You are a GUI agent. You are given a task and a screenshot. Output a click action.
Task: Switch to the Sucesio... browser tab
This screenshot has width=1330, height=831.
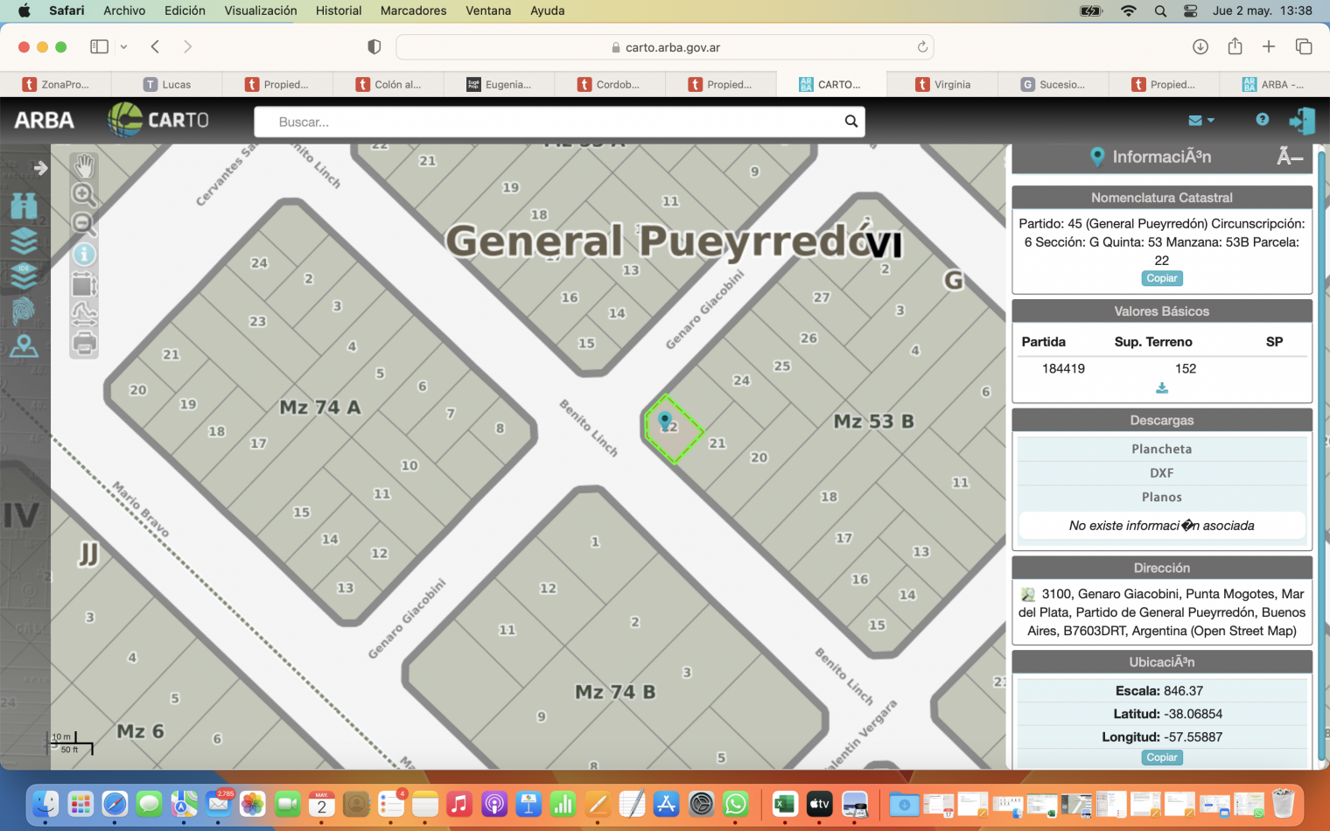(x=1053, y=84)
